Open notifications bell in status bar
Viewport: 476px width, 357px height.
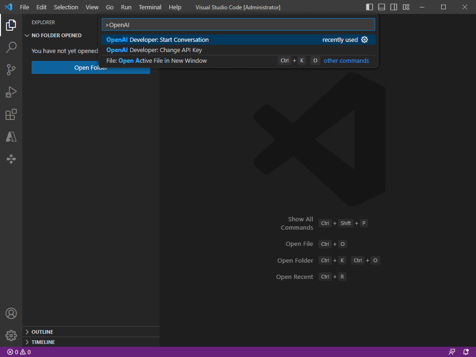tap(466, 352)
